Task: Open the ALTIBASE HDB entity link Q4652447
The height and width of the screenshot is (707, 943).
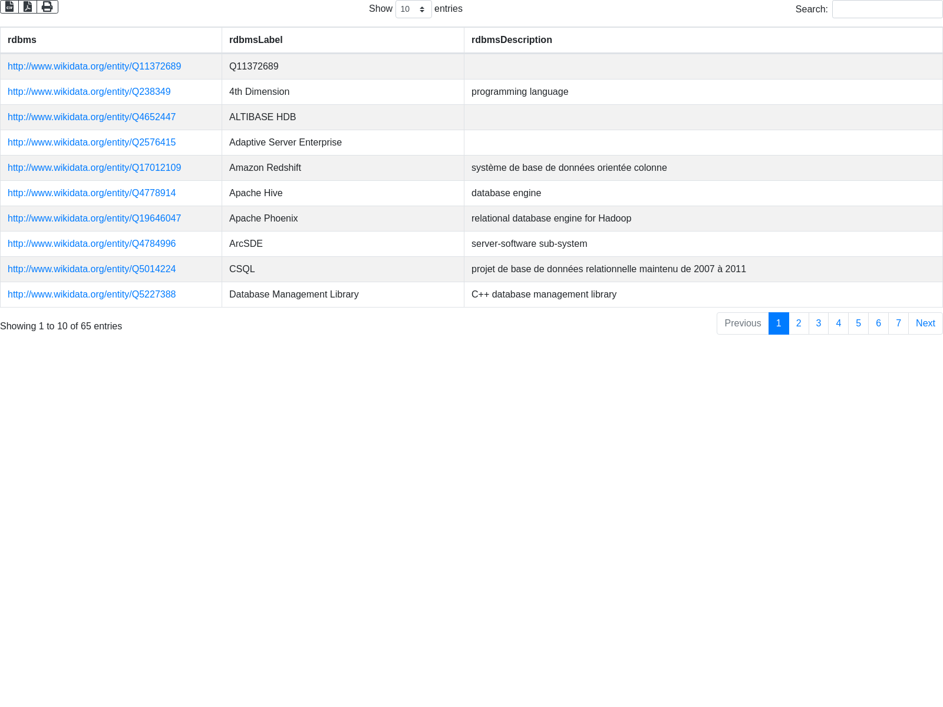Action: [91, 117]
